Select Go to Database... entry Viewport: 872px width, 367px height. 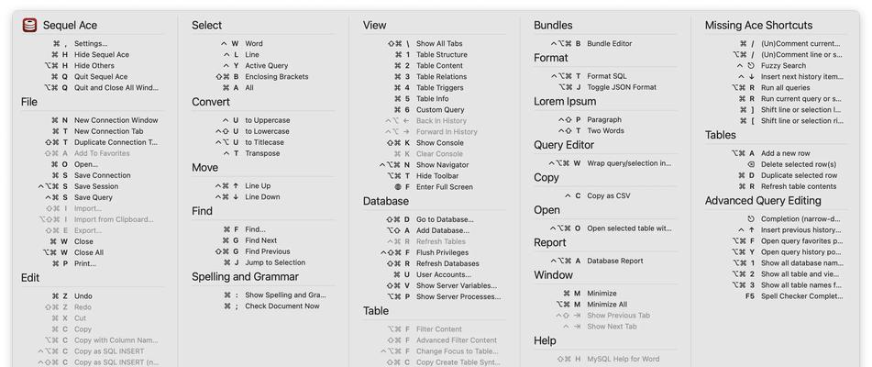[x=445, y=219]
